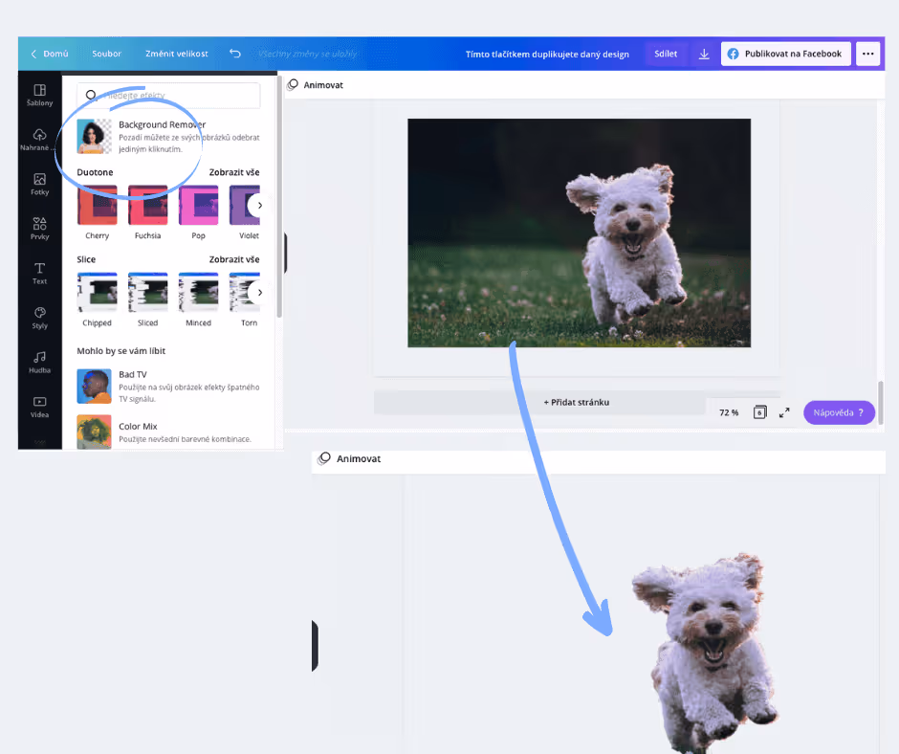Click the search field for effects
The image size is (899, 754).
(x=167, y=96)
